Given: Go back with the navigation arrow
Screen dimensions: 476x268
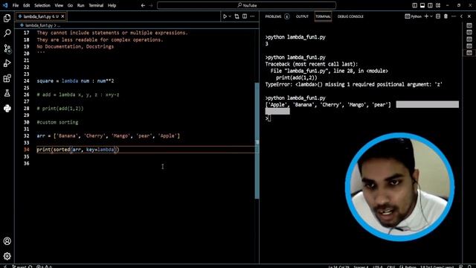Looking at the screenshot, I should pyautogui.click(x=143, y=5).
